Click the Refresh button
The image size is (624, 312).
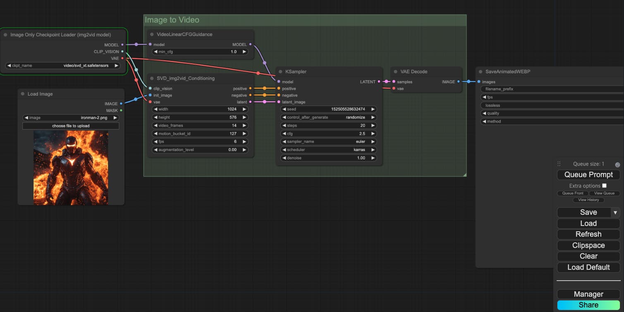coord(588,234)
